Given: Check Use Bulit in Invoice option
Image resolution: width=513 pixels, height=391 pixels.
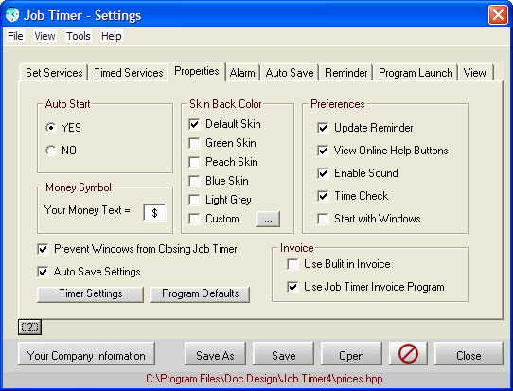Looking at the screenshot, I should click(x=292, y=264).
